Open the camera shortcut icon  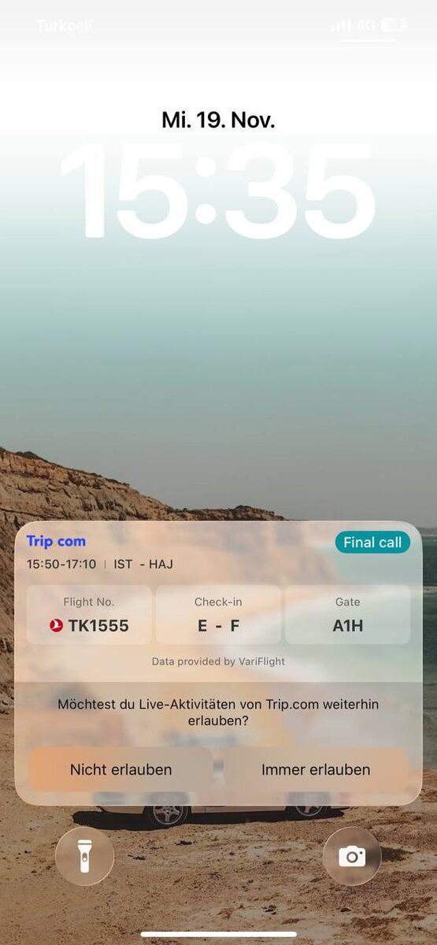pos(352,856)
